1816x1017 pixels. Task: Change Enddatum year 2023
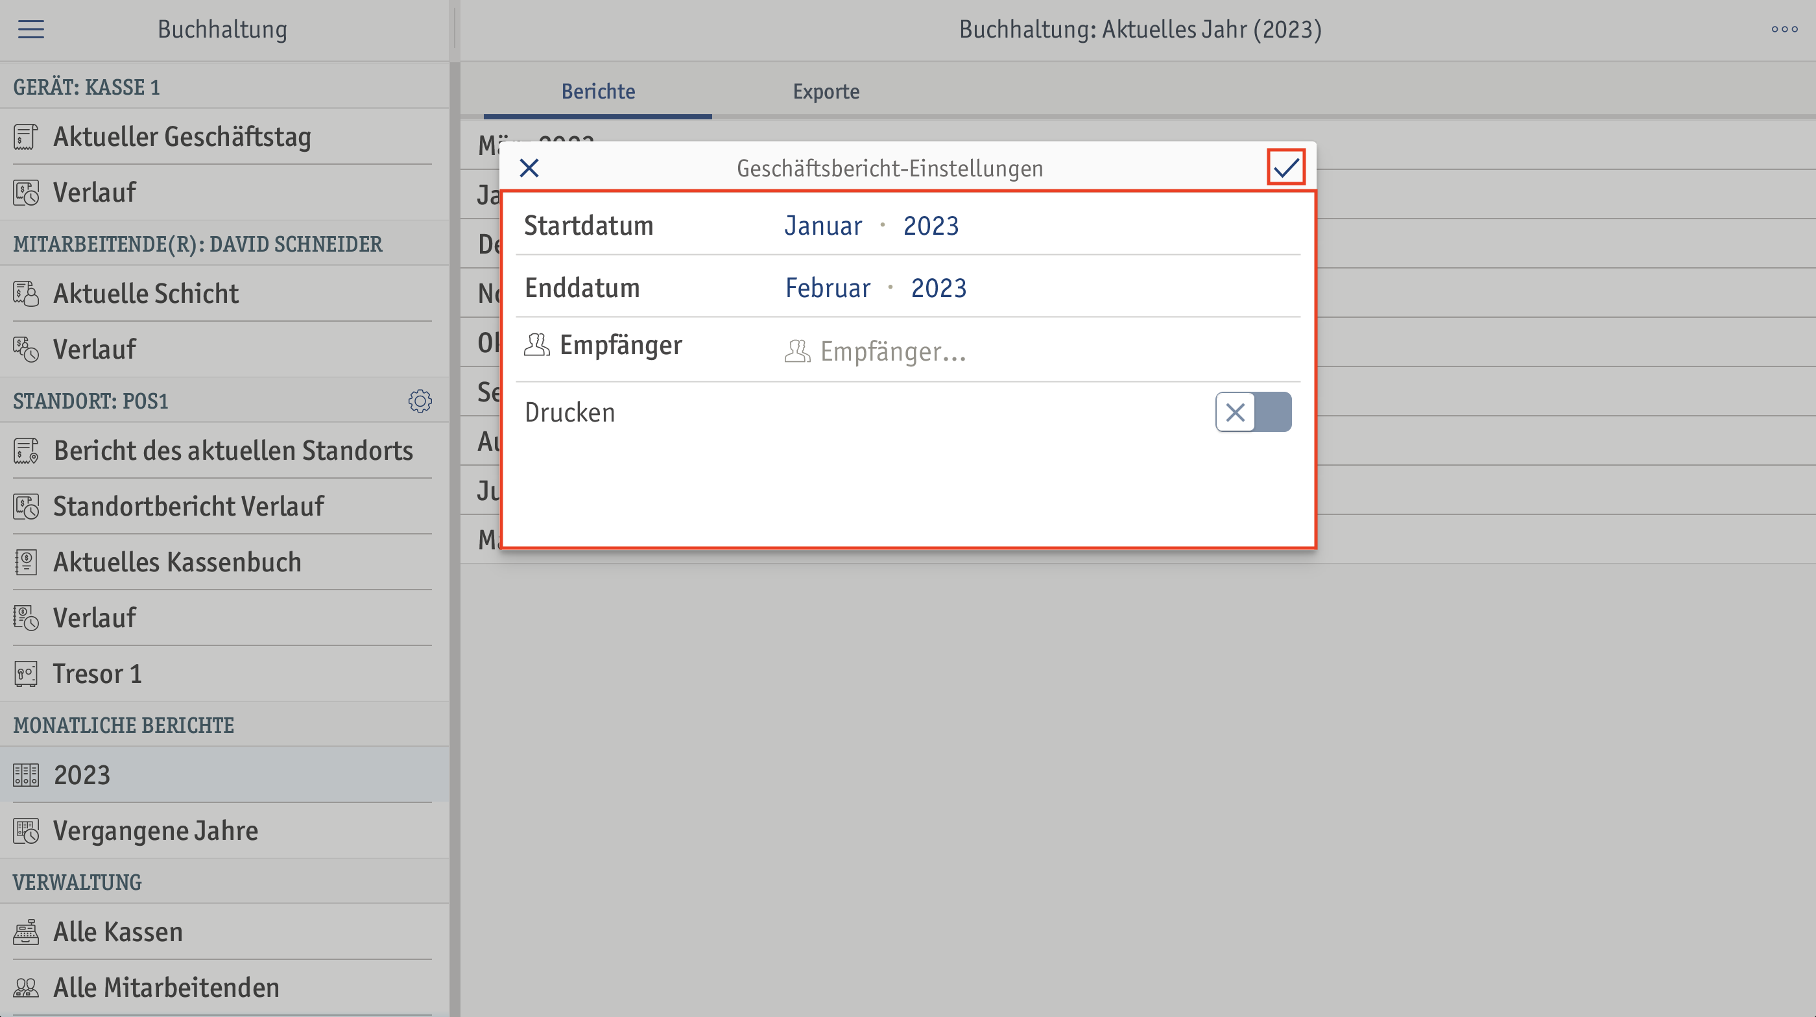pos(938,288)
